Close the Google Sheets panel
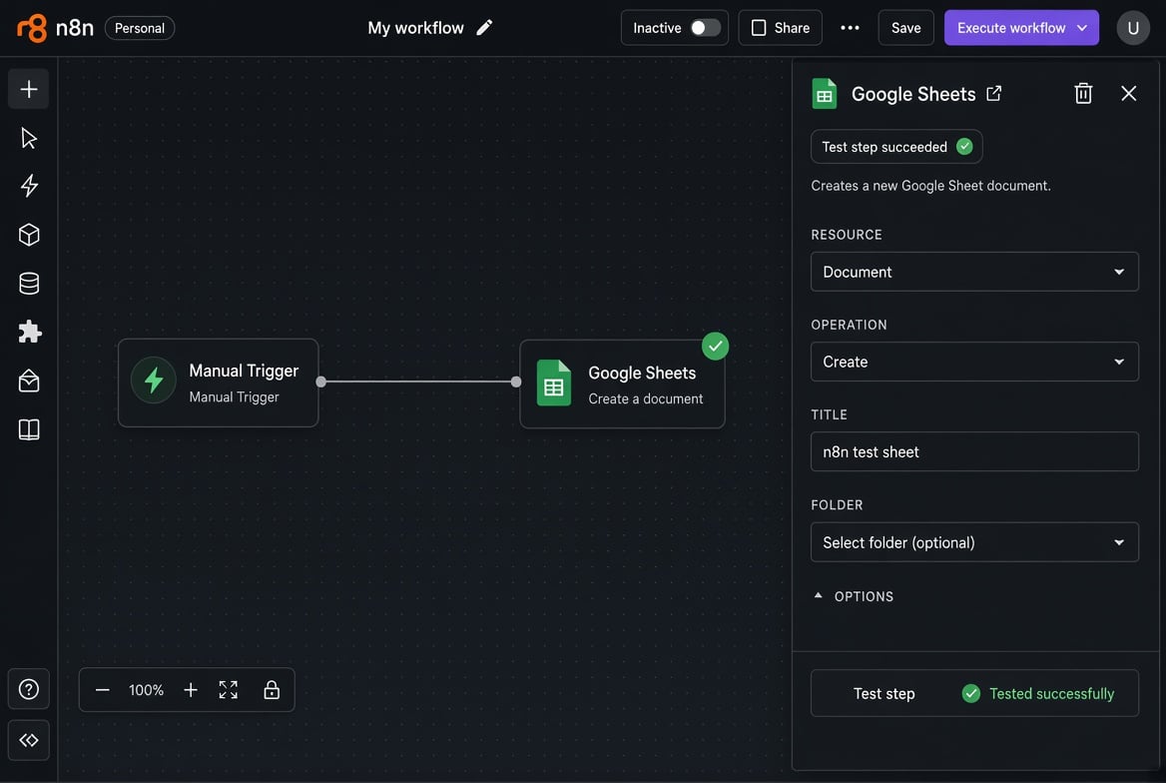This screenshot has height=783, width=1166. [1129, 93]
